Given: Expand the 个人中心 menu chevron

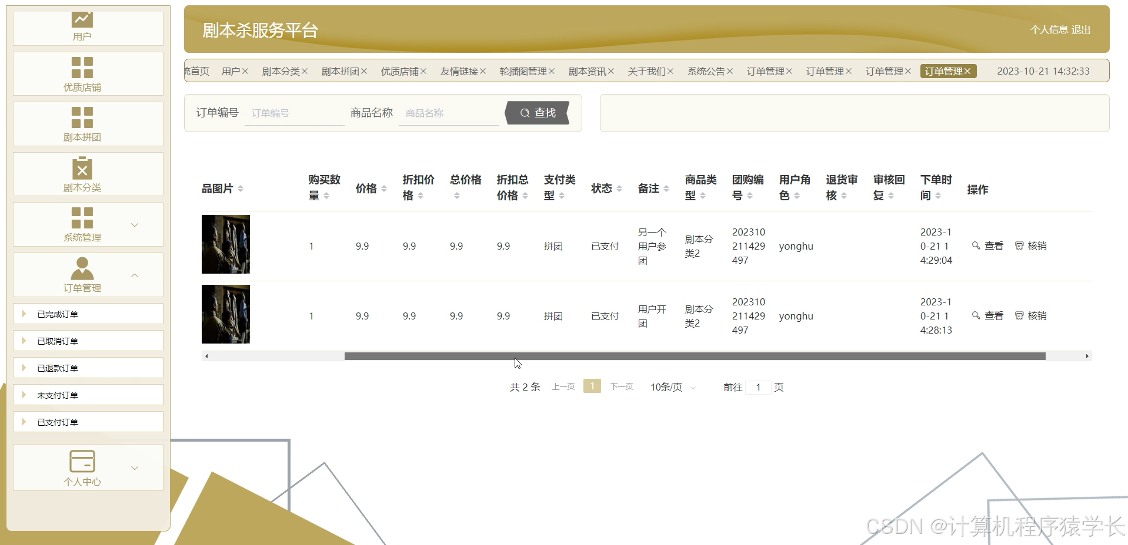Looking at the screenshot, I should coord(135,468).
